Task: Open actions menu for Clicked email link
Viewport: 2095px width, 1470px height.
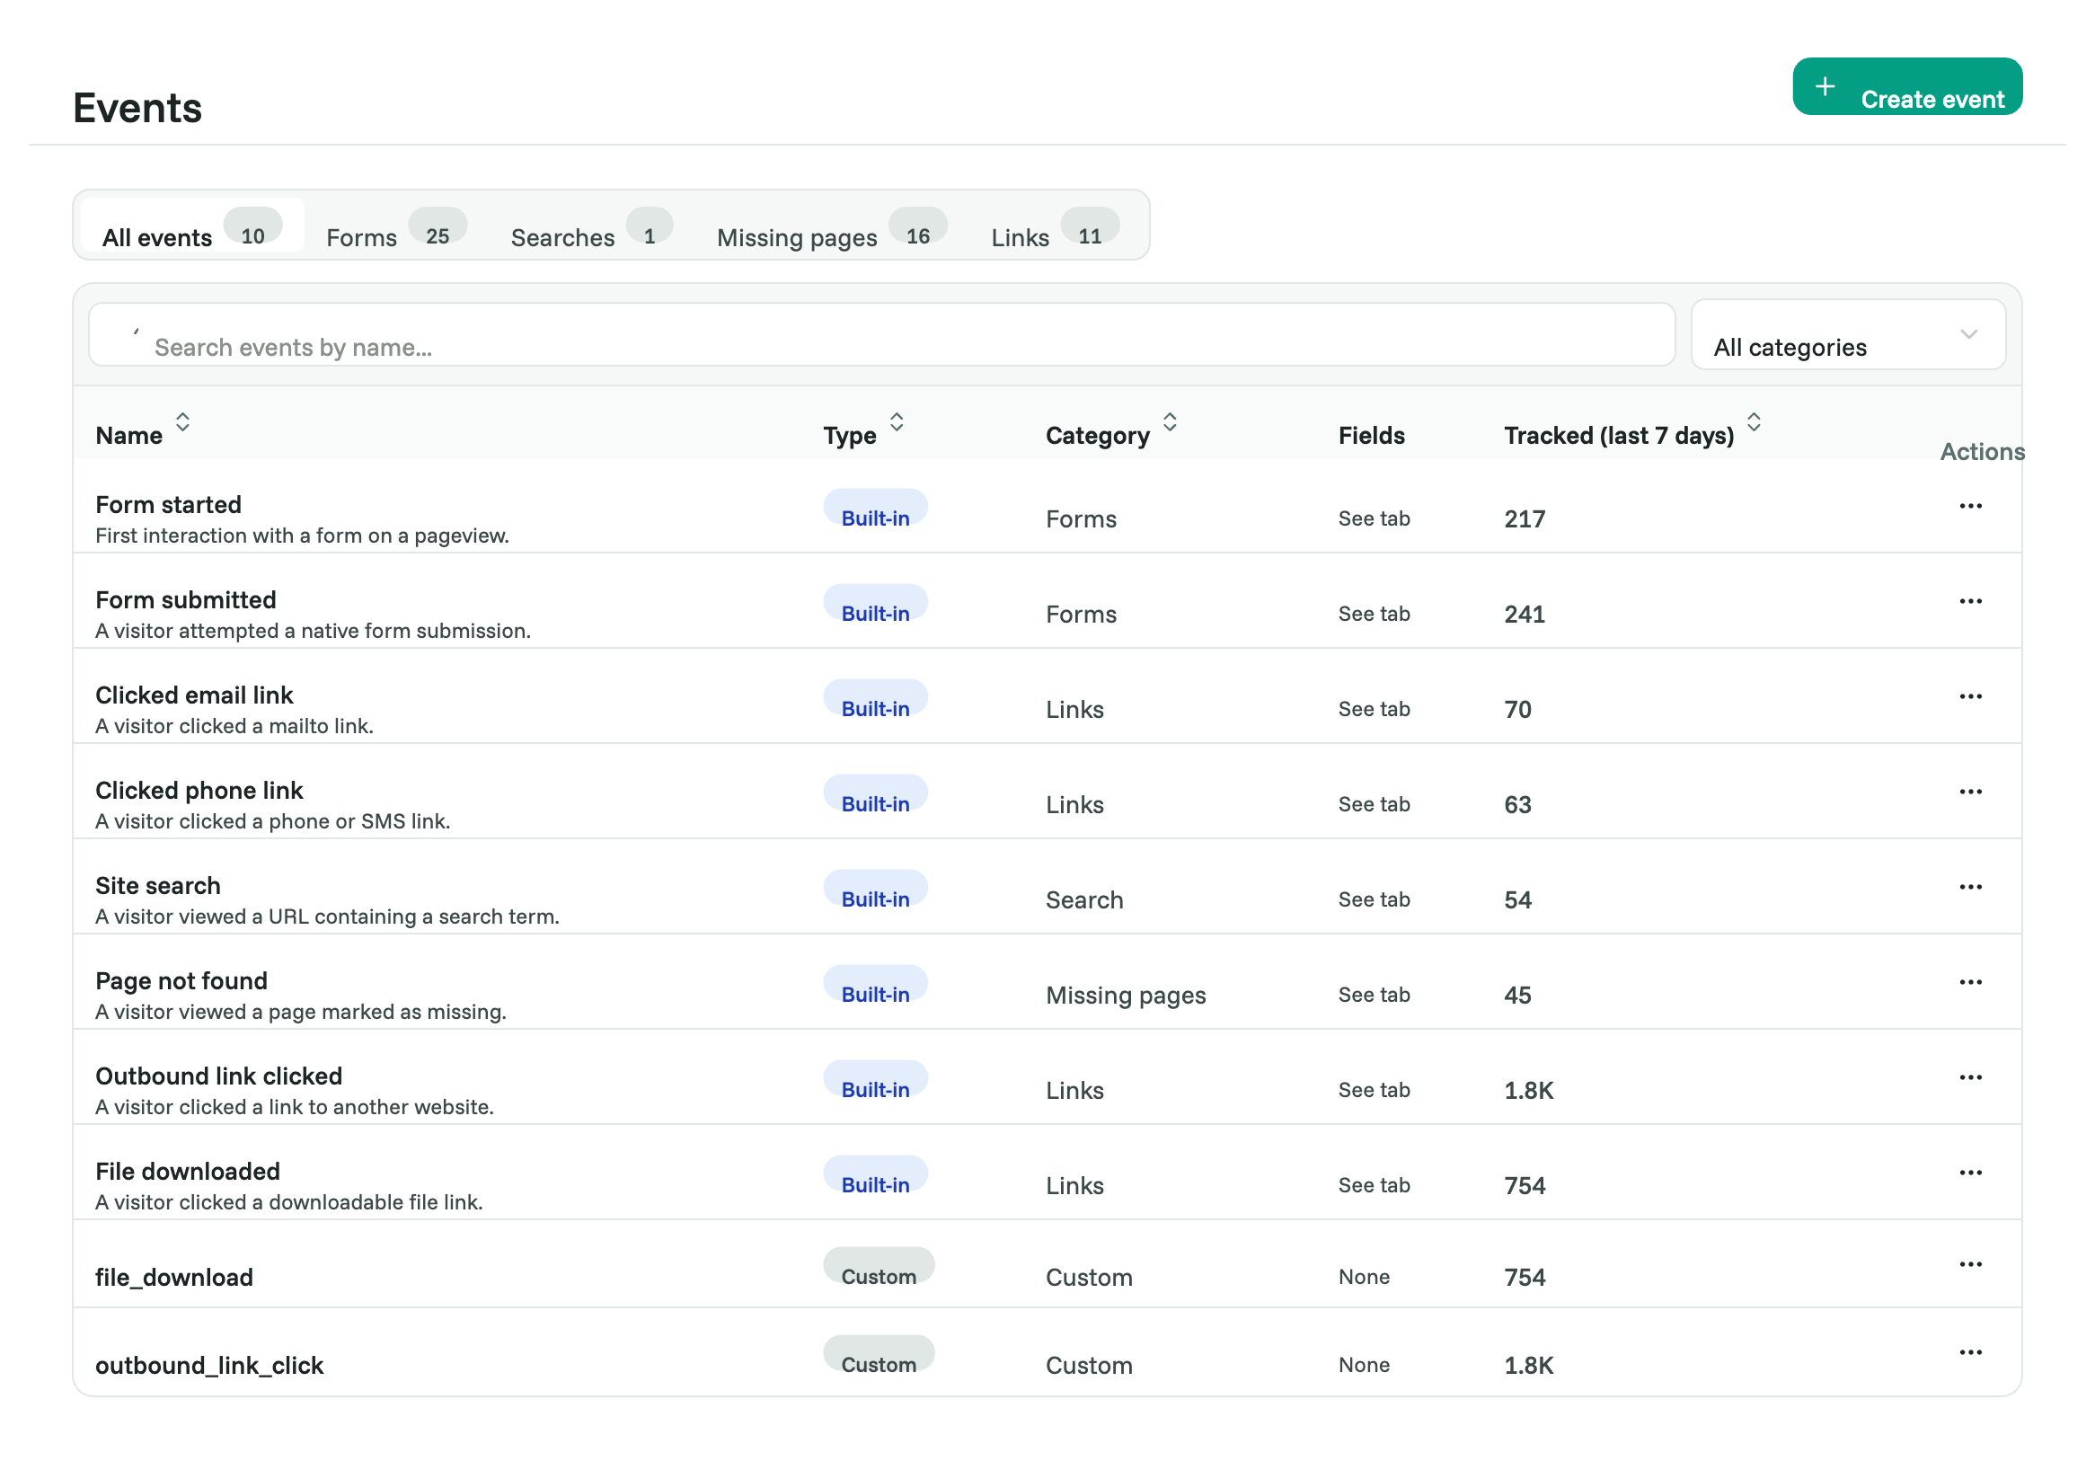Action: [1970, 696]
